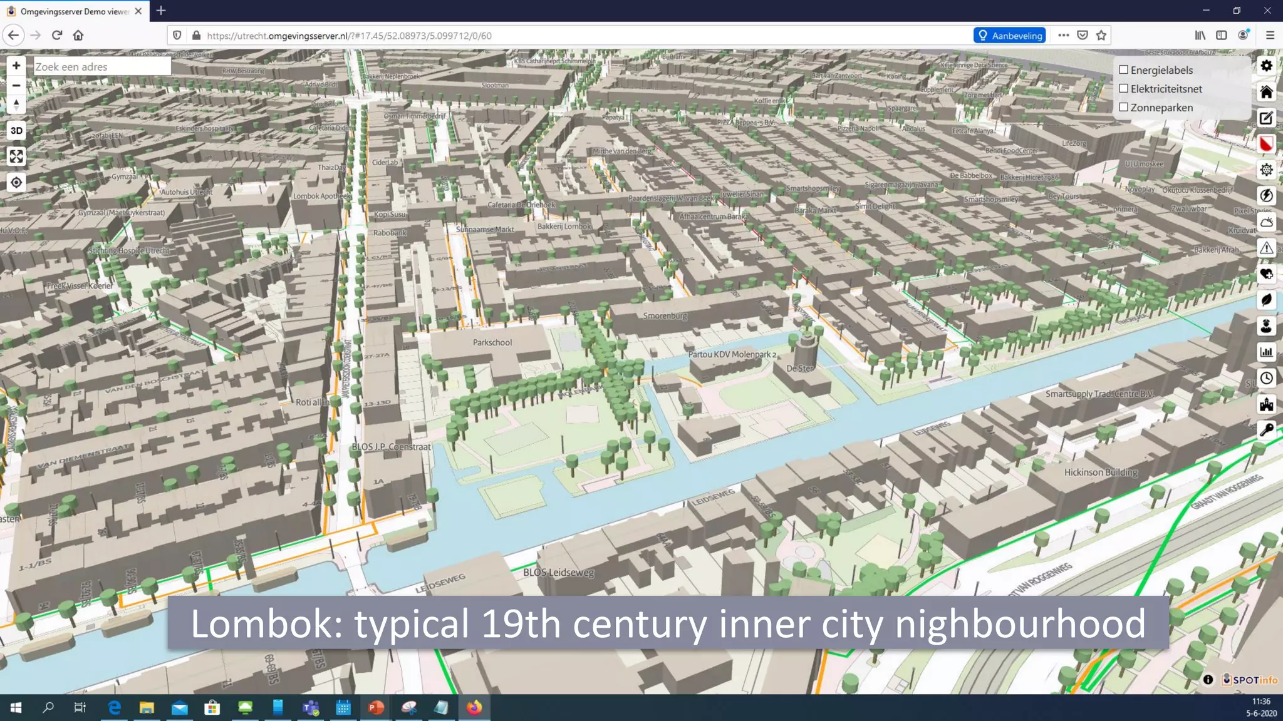Toggle the Elektriciteitsnet layer checkbox
1283x721 pixels.
[1124, 89]
